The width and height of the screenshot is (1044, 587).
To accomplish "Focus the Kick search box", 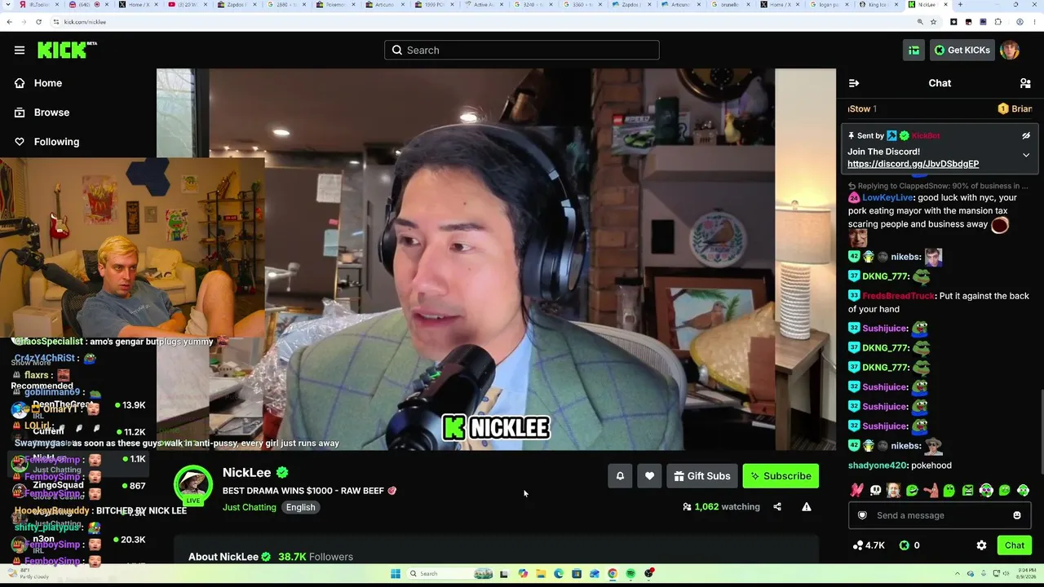I will coord(522,50).
